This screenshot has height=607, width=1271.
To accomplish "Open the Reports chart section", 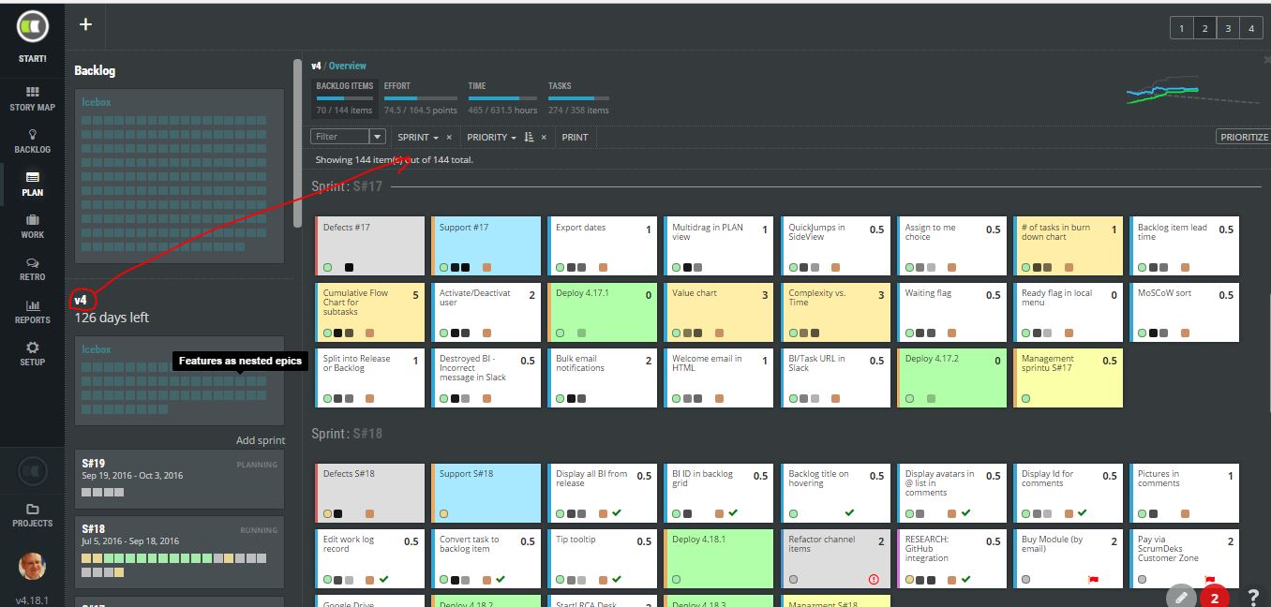I will tap(32, 312).
